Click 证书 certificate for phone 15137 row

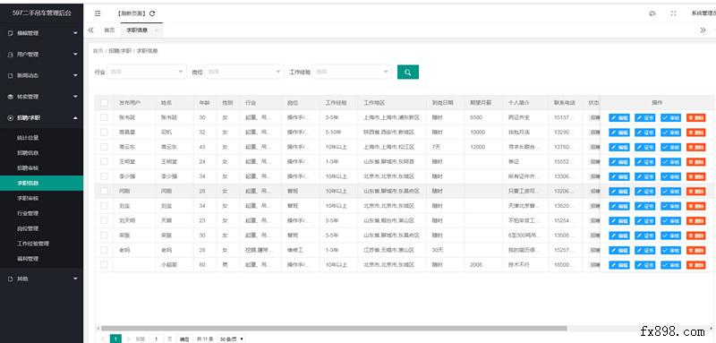(644, 118)
